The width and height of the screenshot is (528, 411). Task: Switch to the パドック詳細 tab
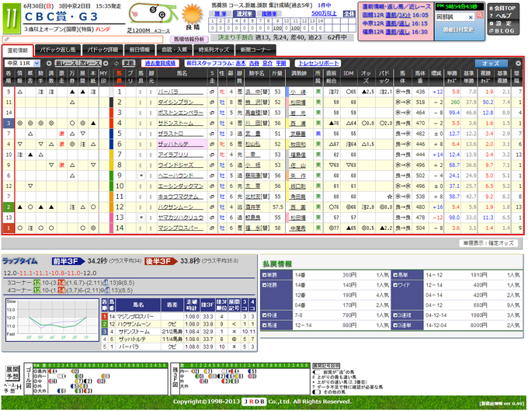coord(102,50)
